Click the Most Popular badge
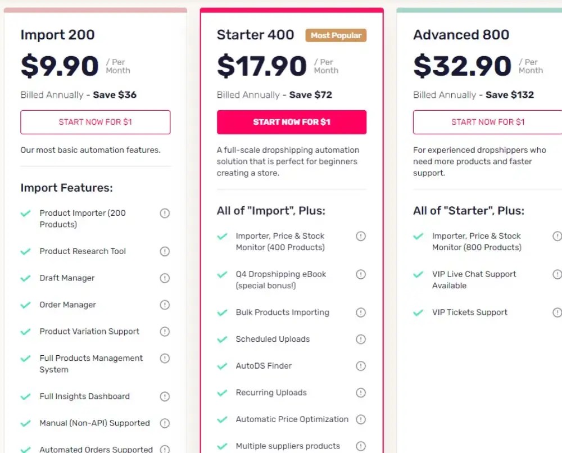 tap(336, 35)
